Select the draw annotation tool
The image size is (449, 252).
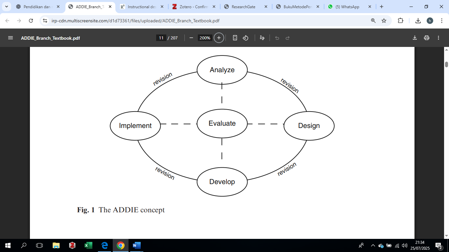(262, 38)
